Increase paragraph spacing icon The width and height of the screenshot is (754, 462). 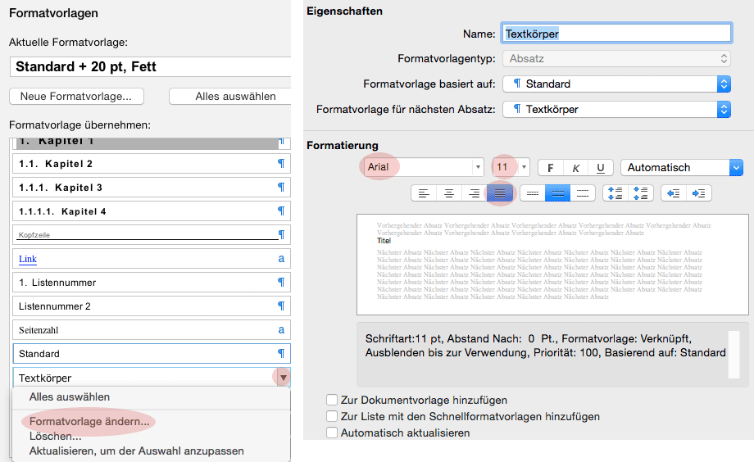(615, 193)
